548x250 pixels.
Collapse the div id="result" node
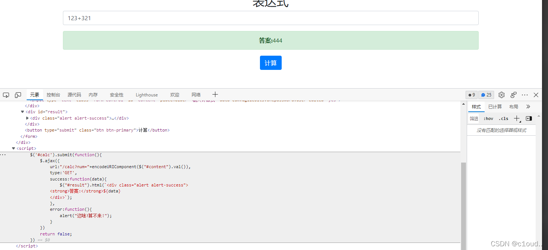coord(22,112)
